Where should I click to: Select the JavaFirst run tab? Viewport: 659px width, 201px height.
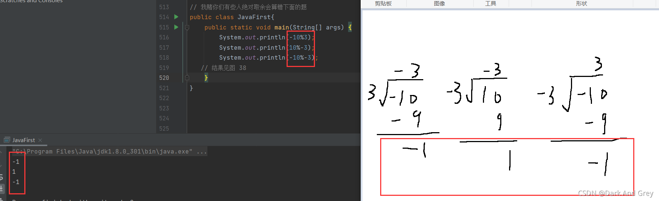click(24, 140)
